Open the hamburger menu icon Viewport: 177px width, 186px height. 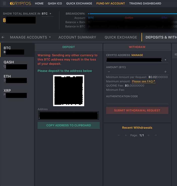pyautogui.click(x=4, y=4)
